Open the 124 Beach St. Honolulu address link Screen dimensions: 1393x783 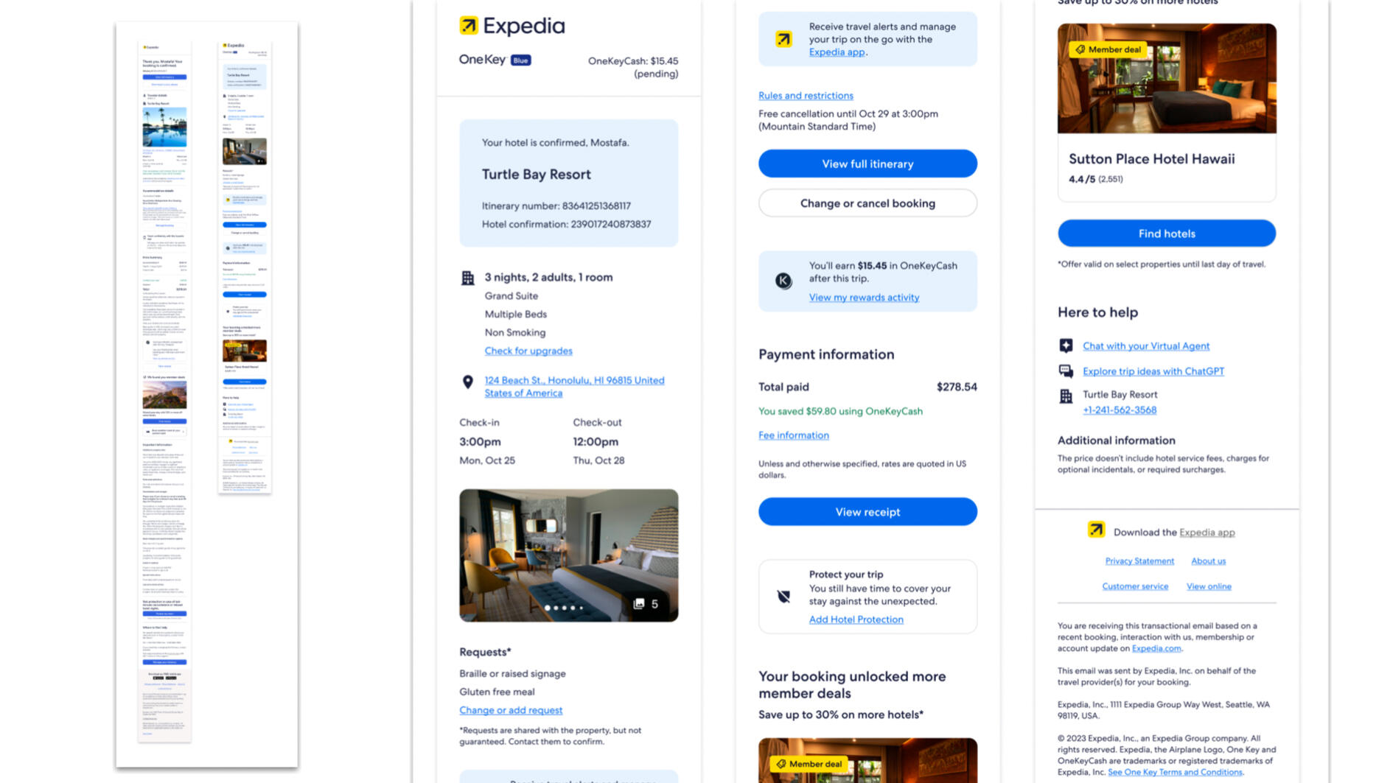point(574,387)
